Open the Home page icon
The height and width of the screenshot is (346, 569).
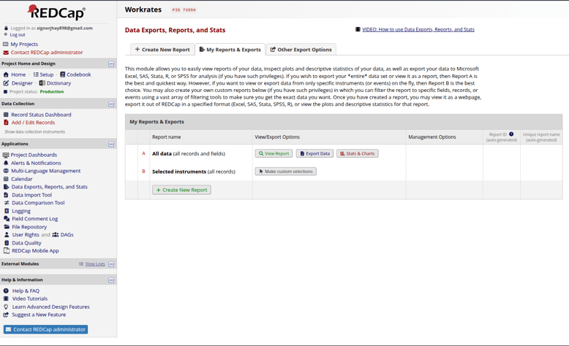(6, 74)
